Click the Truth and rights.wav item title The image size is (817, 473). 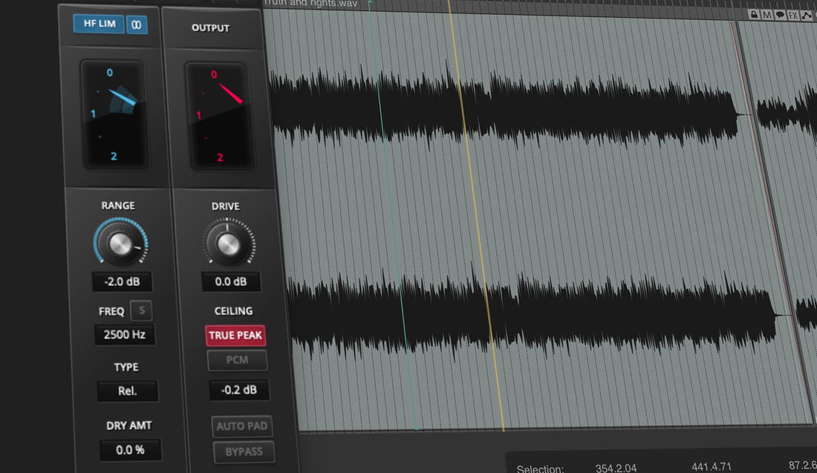click(310, 3)
